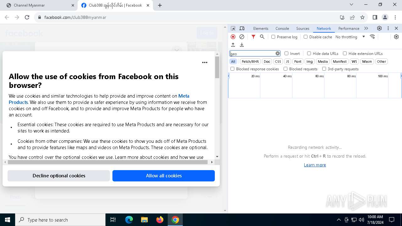The image size is (402, 226).
Task: Filter requests by Img type
Action: [x=310, y=62]
